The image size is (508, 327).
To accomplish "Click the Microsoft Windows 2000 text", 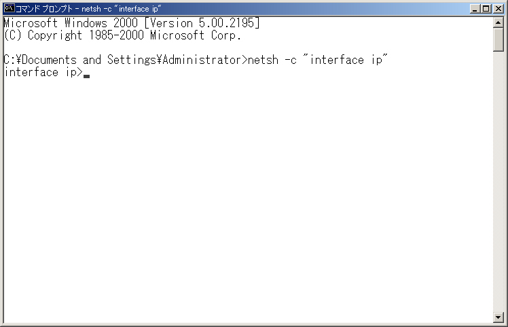I will [x=71, y=23].
